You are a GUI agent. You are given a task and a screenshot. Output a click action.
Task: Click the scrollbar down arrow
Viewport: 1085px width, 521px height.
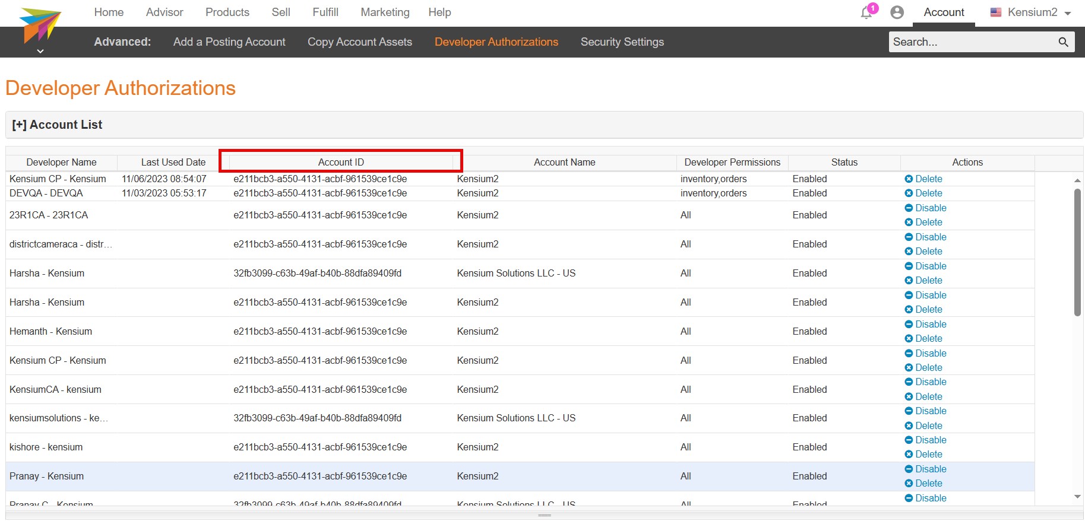click(x=1077, y=497)
